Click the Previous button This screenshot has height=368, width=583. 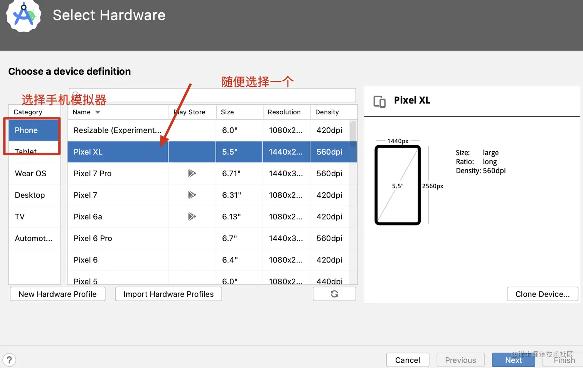[460, 360]
